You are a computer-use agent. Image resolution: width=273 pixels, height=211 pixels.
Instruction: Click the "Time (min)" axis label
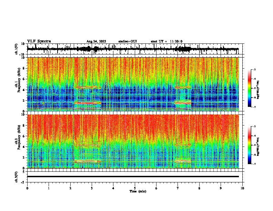coord(138,191)
